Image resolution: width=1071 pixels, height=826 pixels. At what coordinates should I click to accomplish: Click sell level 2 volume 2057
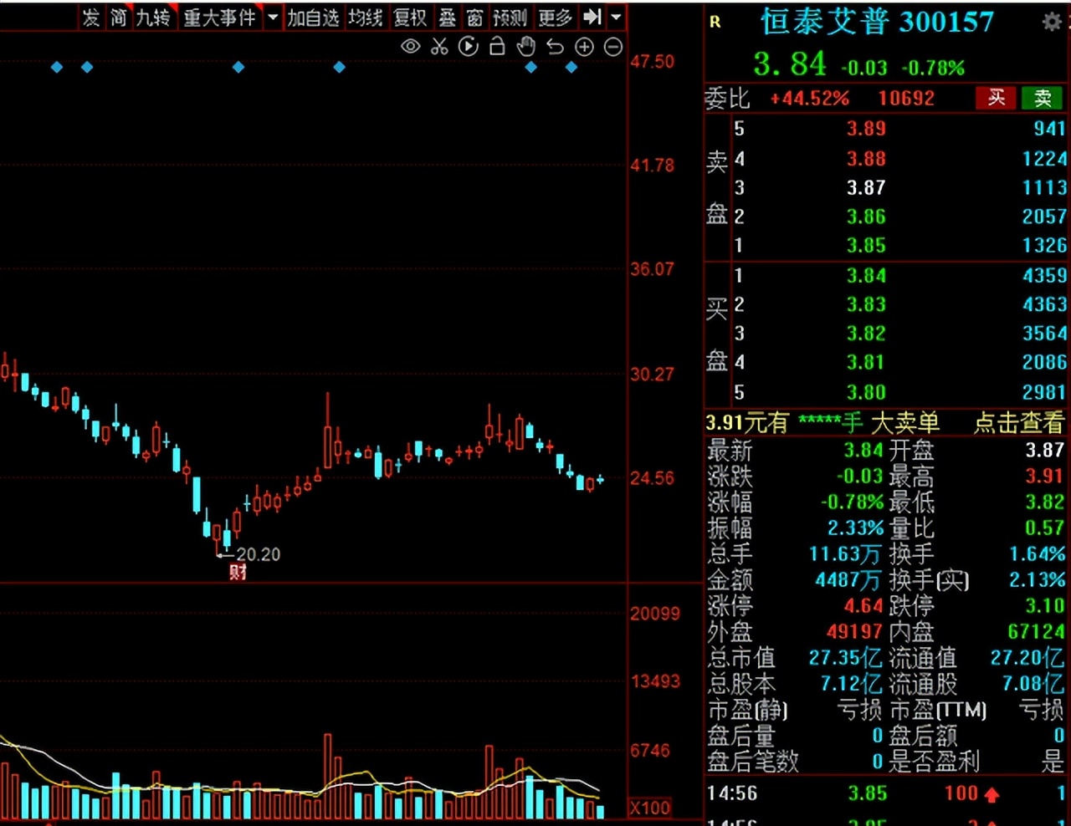pos(1044,217)
